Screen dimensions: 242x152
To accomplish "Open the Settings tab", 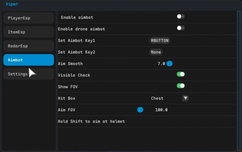I will pos(29,74).
